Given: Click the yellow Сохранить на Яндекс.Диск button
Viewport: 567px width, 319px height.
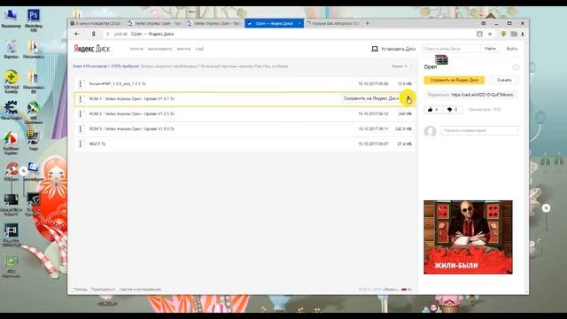Looking at the screenshot, I should click(x=454, y=80).
